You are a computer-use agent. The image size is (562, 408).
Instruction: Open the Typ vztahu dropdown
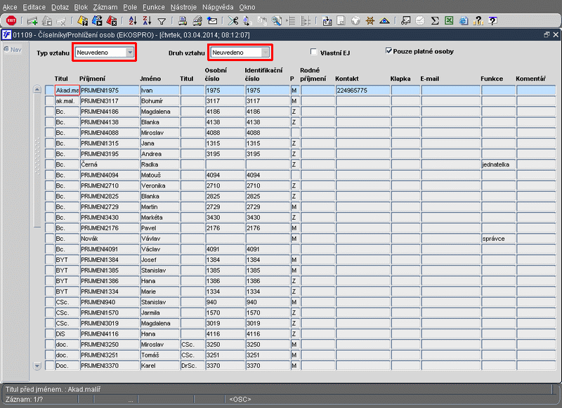point(129,52)
